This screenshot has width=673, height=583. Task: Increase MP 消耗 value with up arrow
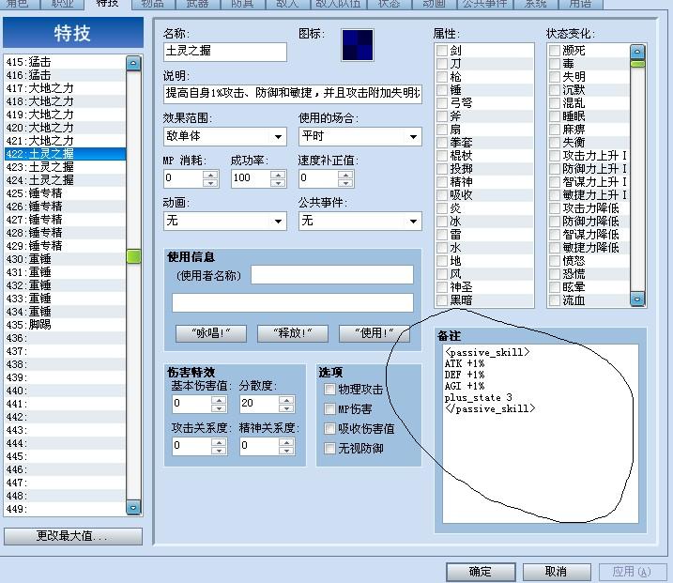pos(210,175)
